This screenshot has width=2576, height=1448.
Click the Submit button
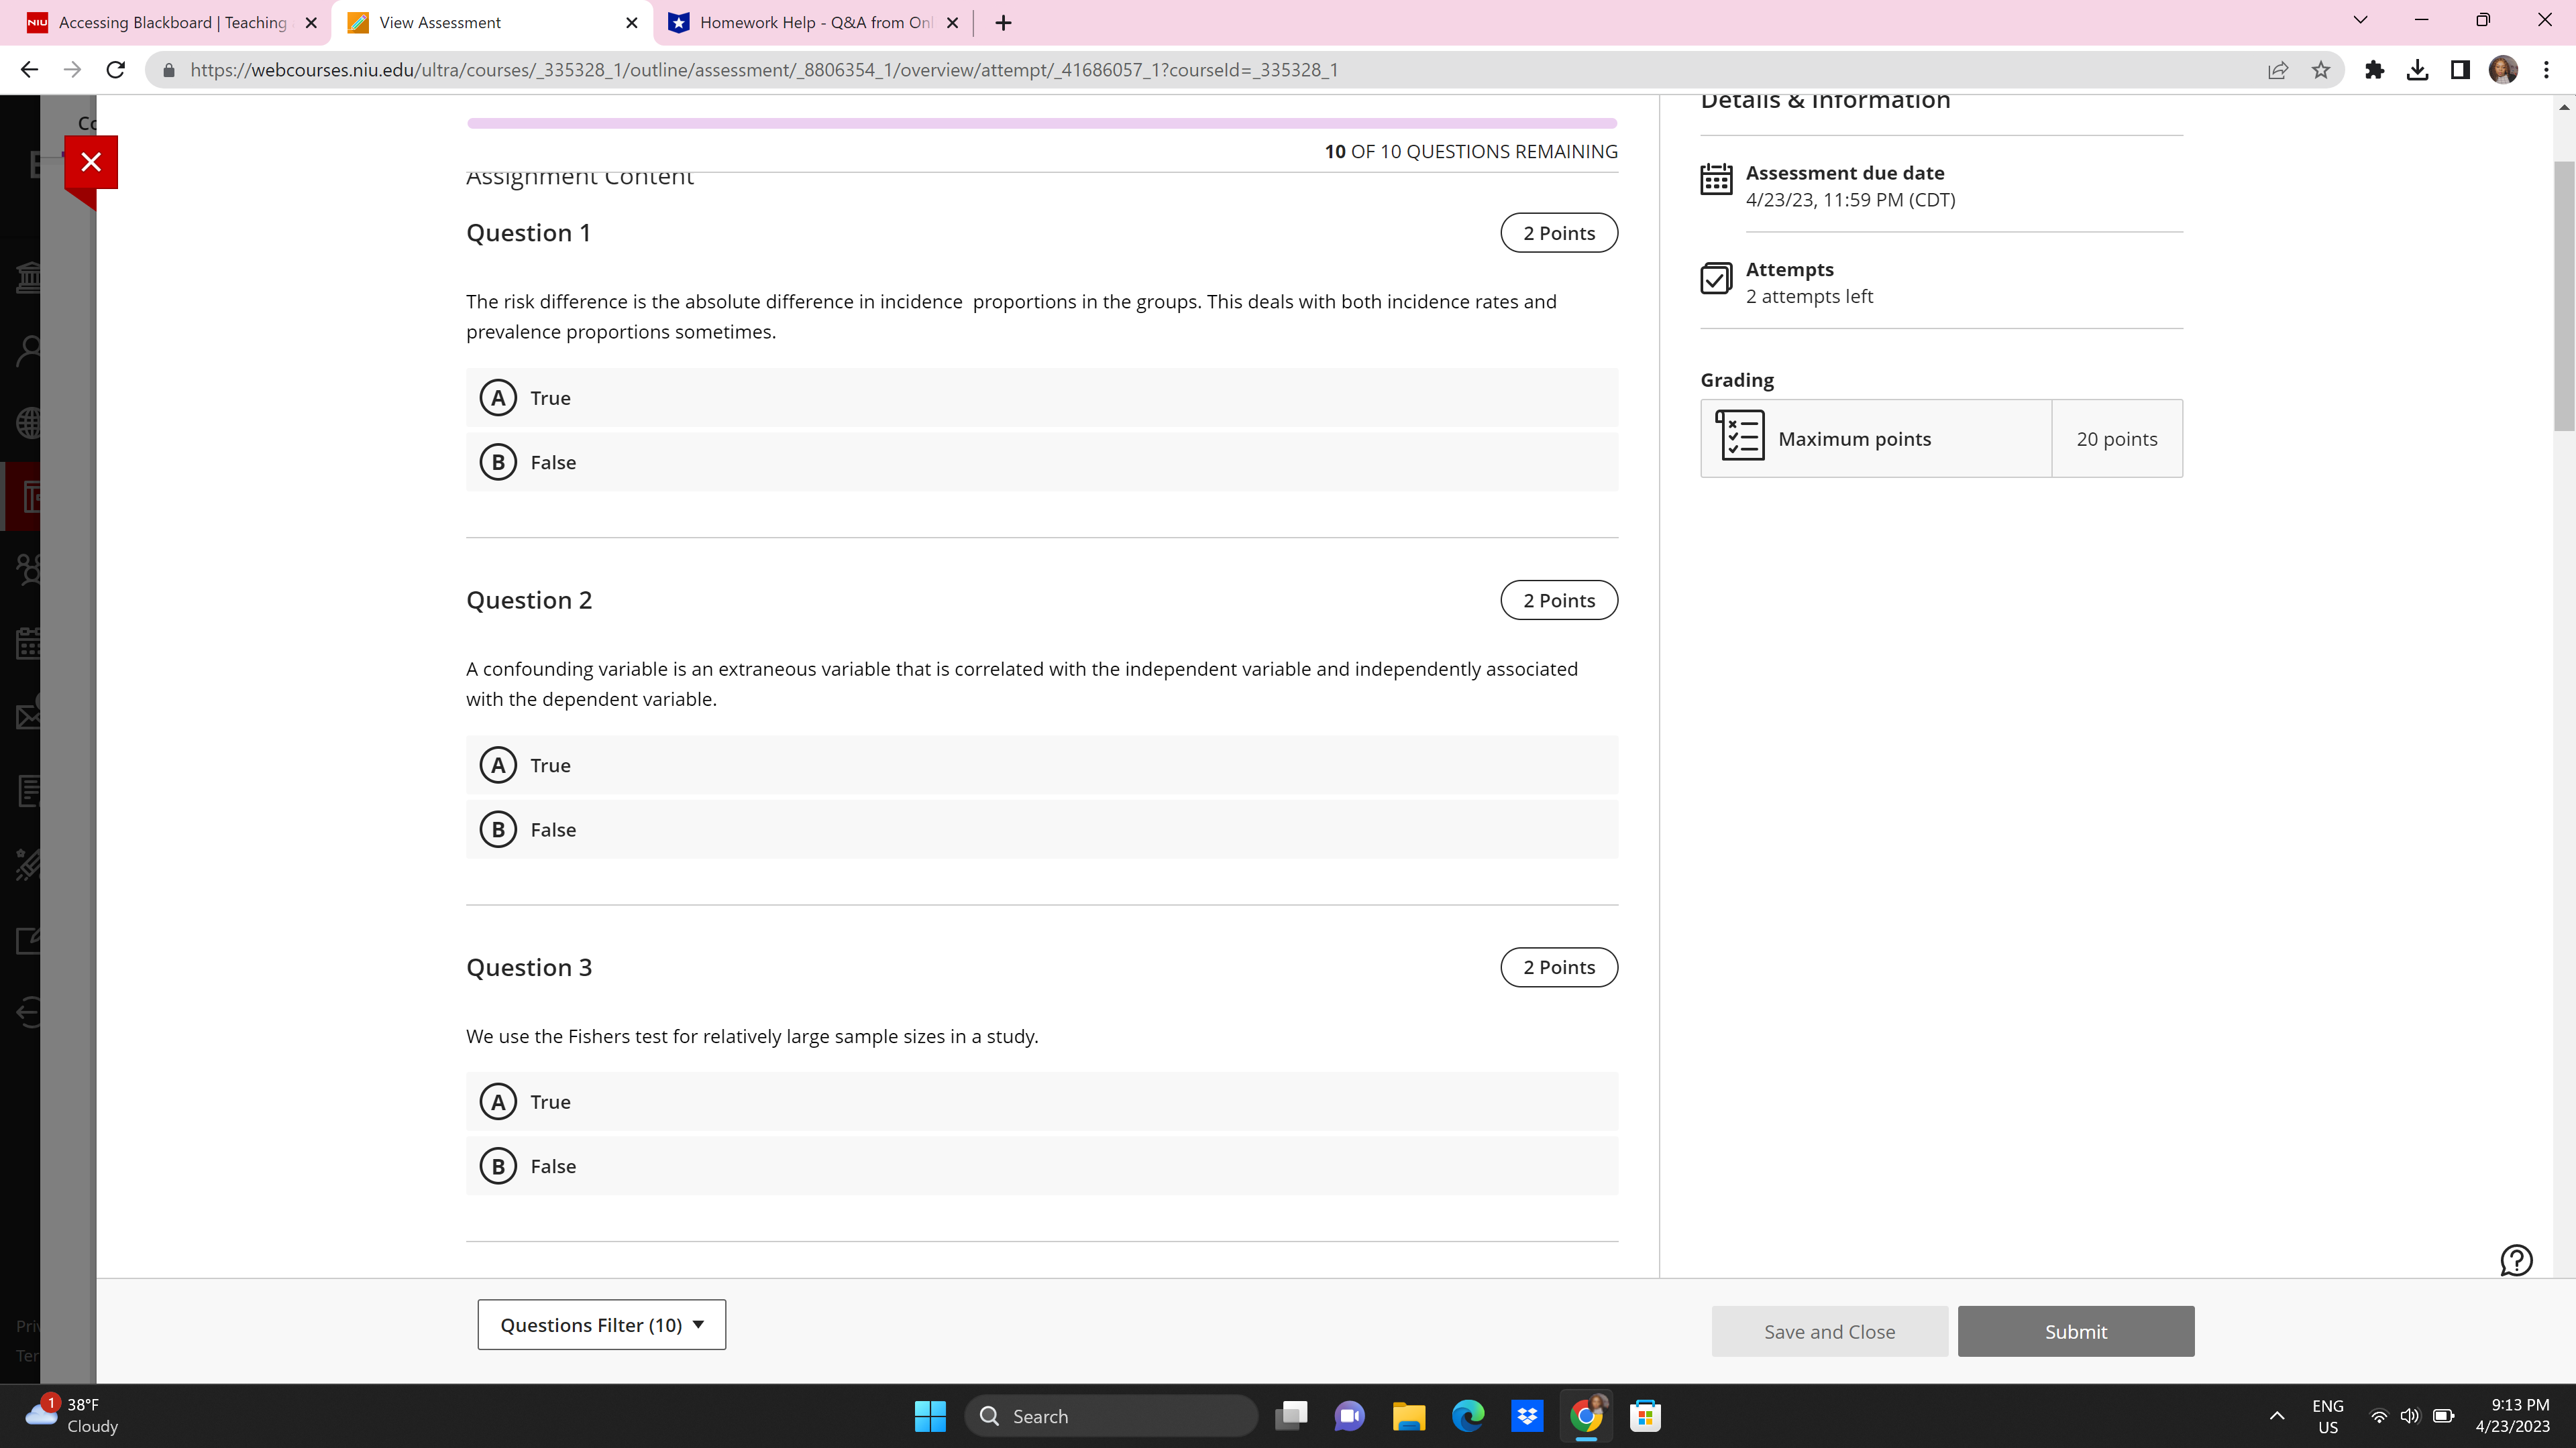tap(2075, 1331)
